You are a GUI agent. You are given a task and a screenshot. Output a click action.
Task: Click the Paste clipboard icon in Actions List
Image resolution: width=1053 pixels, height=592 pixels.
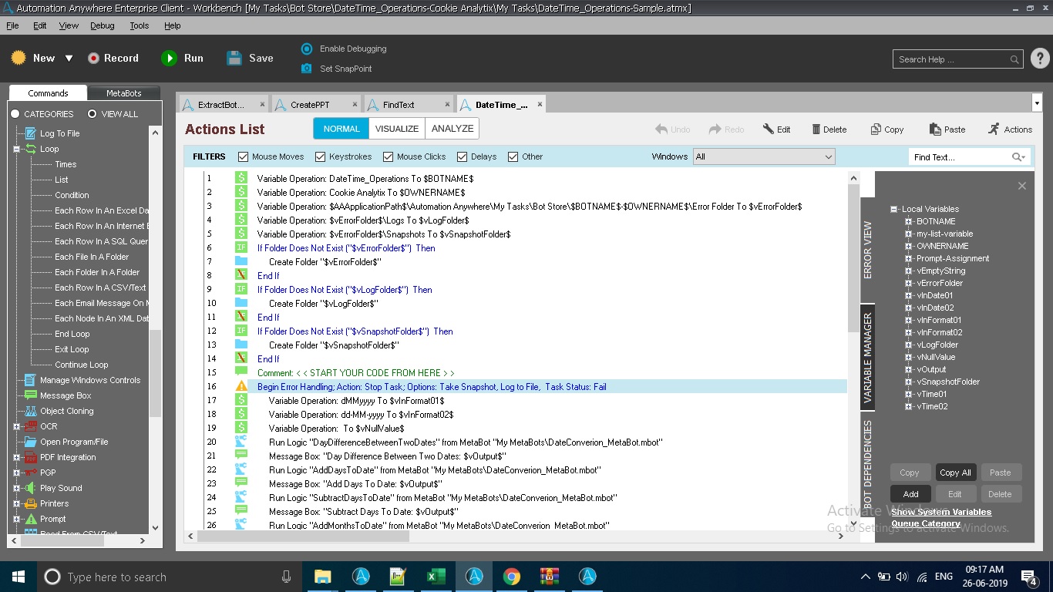[x=935, y=129]
